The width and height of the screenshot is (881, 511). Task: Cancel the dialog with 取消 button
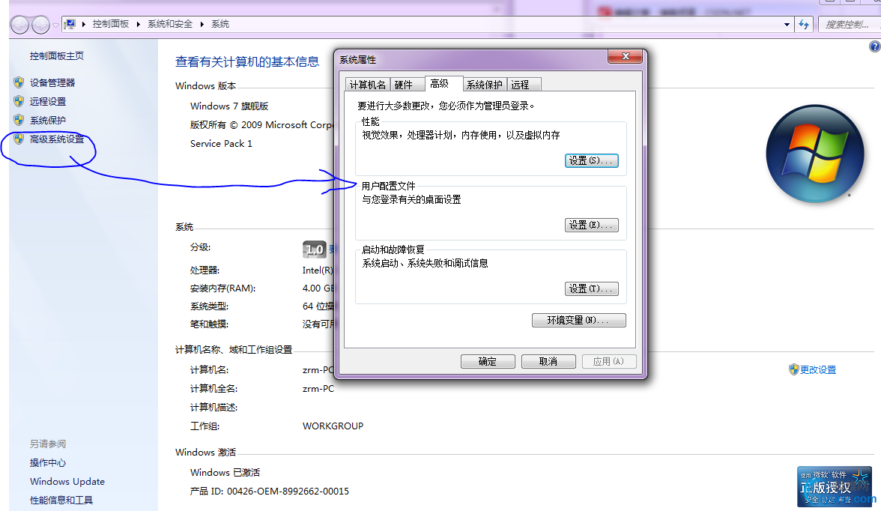tap(548, 361)
